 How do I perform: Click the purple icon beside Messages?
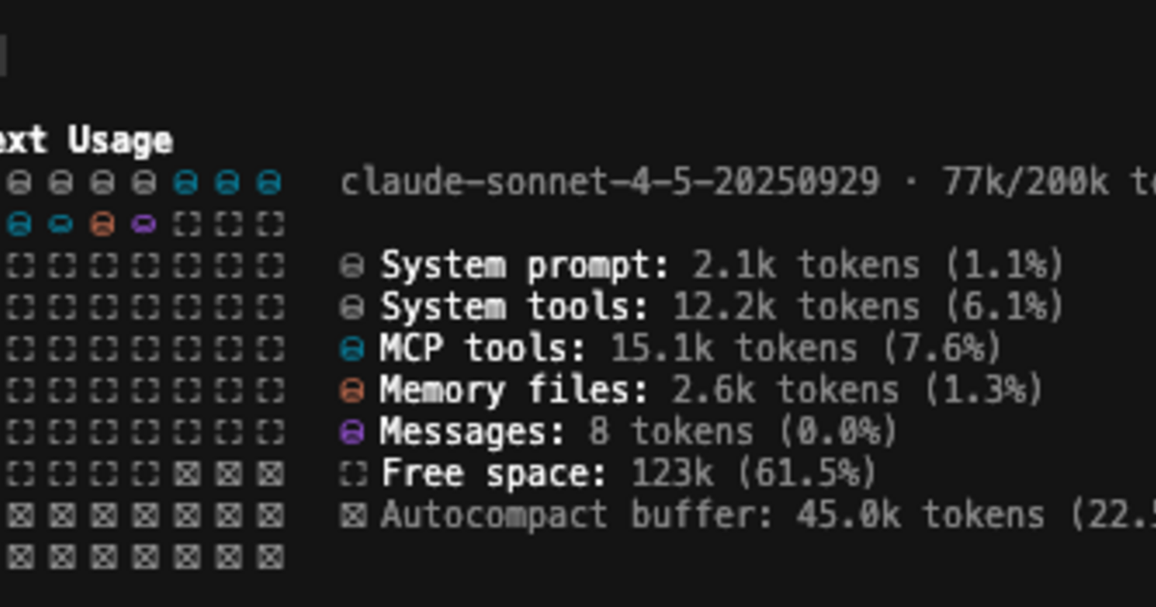click(x=353, y=433)
